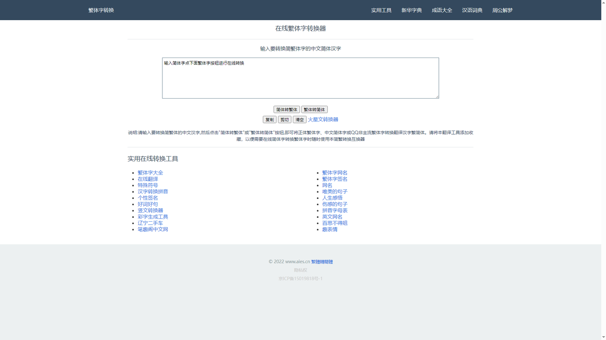
Task: Open the 彩字生成工具 link
Action: click(x=153, y=217)
